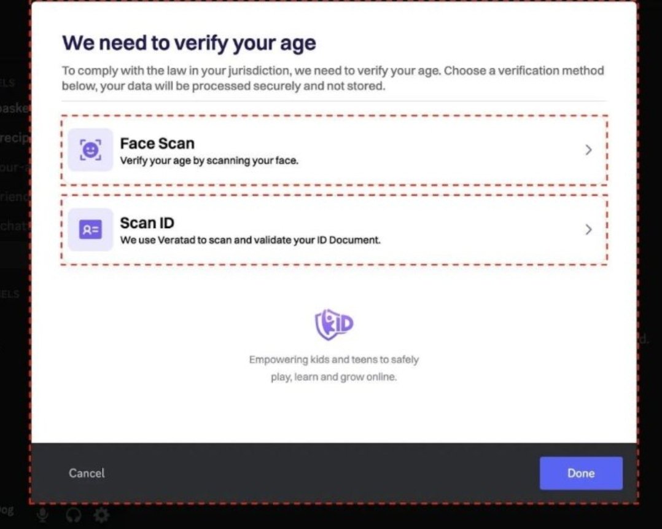Expand Scan ID via its chevron arrow
662x529 pixels.
pos(588,229)
